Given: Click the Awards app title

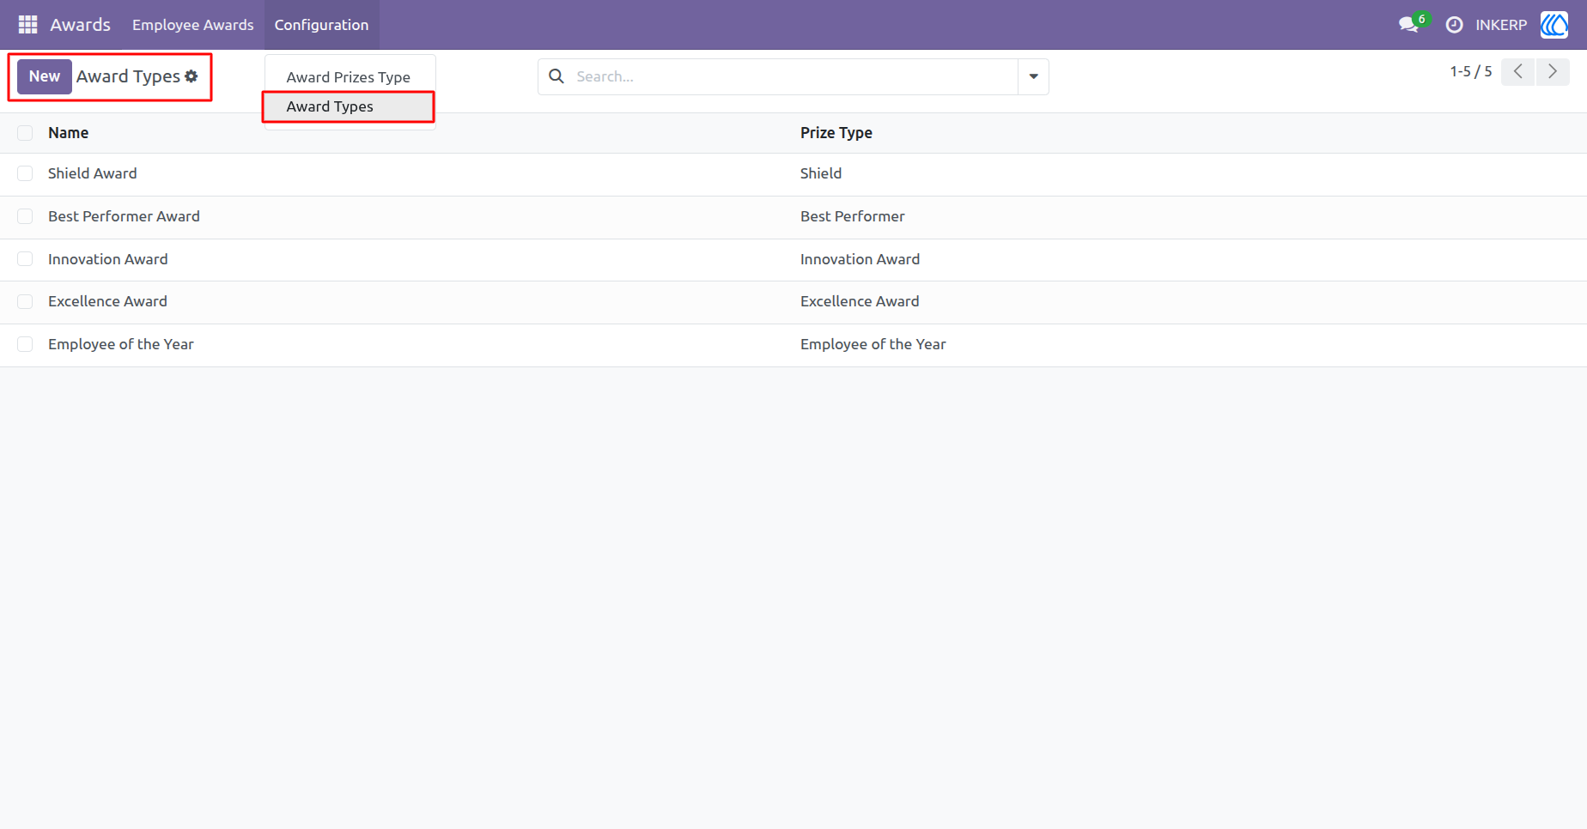Looking at the screenshot, I should [x=80, y=25].
